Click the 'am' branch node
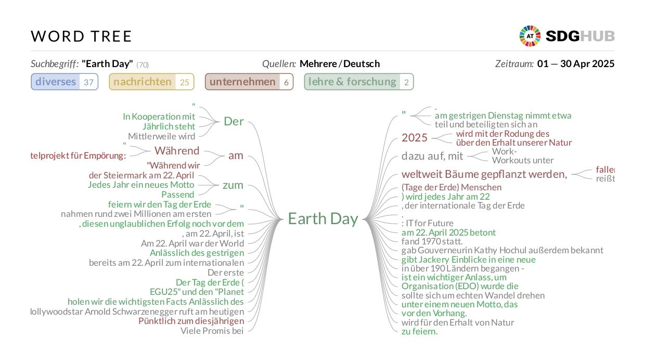645x363 pixels. pyautogui.click(x=236, y=155)
